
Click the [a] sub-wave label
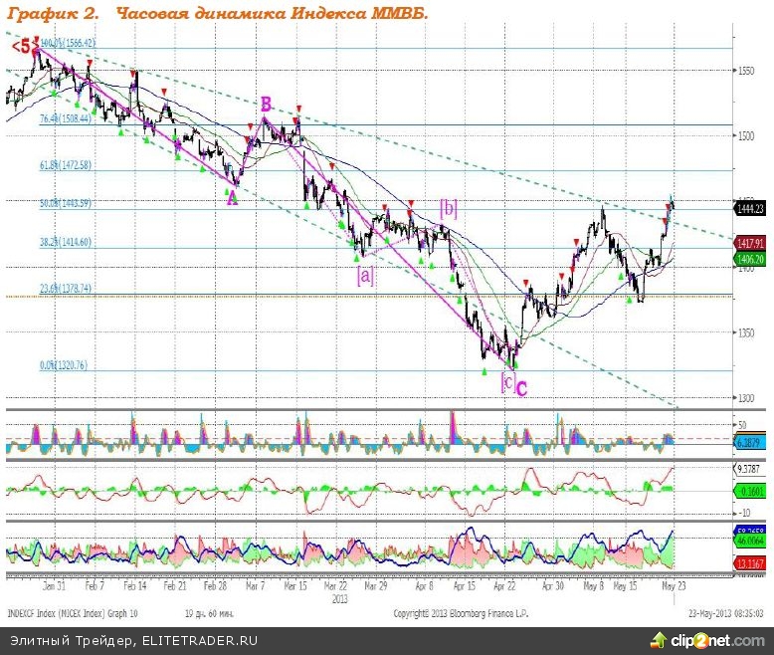pos(365,275)
